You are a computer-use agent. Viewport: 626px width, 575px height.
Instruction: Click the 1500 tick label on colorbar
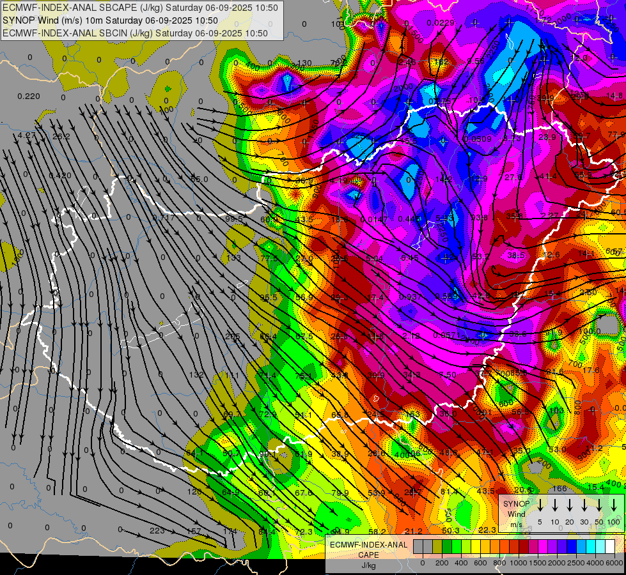(537, 563)
